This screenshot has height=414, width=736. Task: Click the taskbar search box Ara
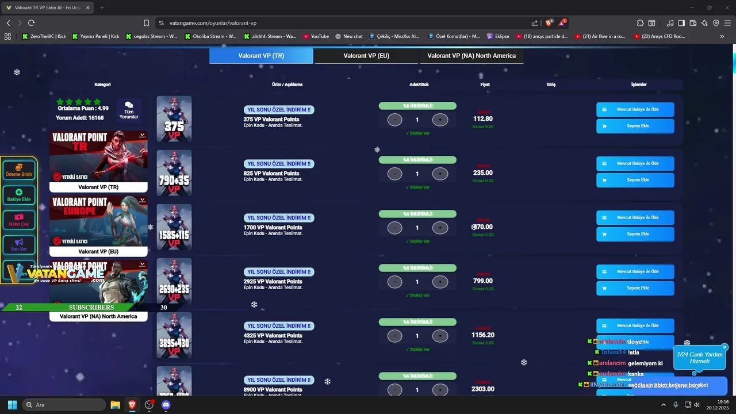(64, 405)
